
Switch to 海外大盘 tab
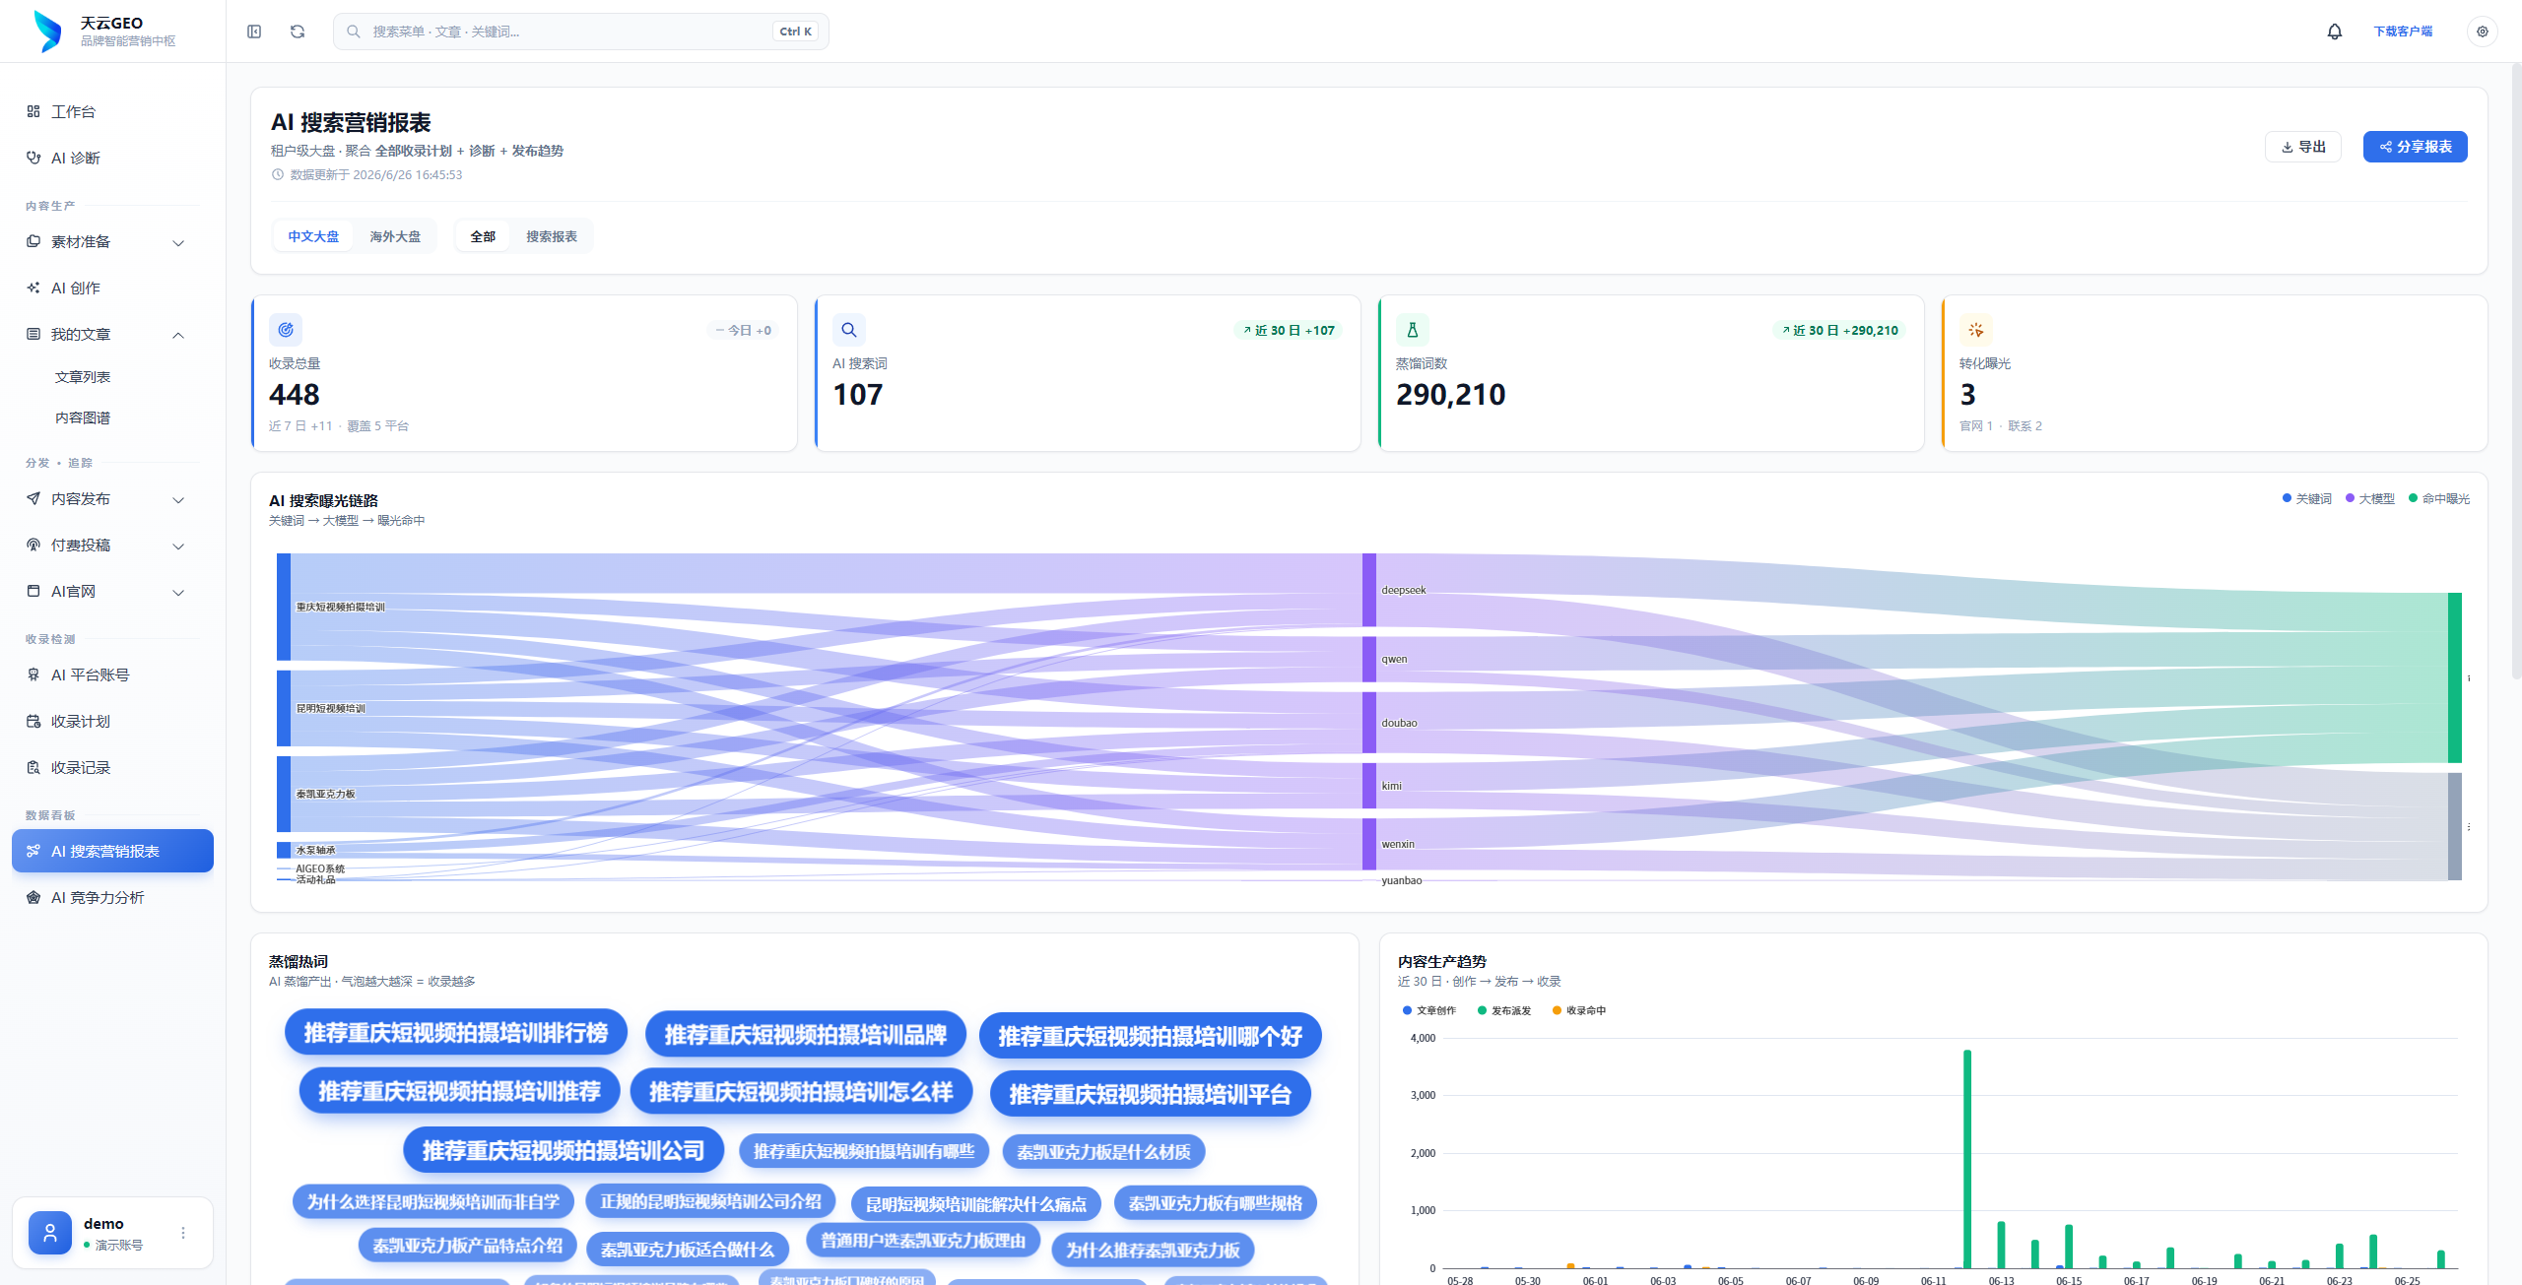tap(395, 236)
